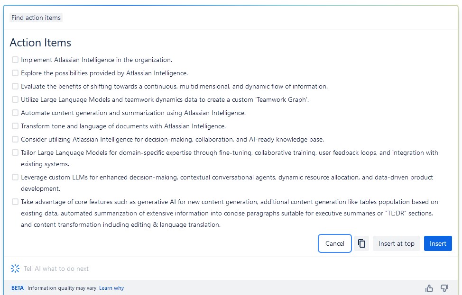This screenshot has height=295, width=462.
Task: Check the transform tone and language item
Action: pyautogui.click(x=15, y=126)
